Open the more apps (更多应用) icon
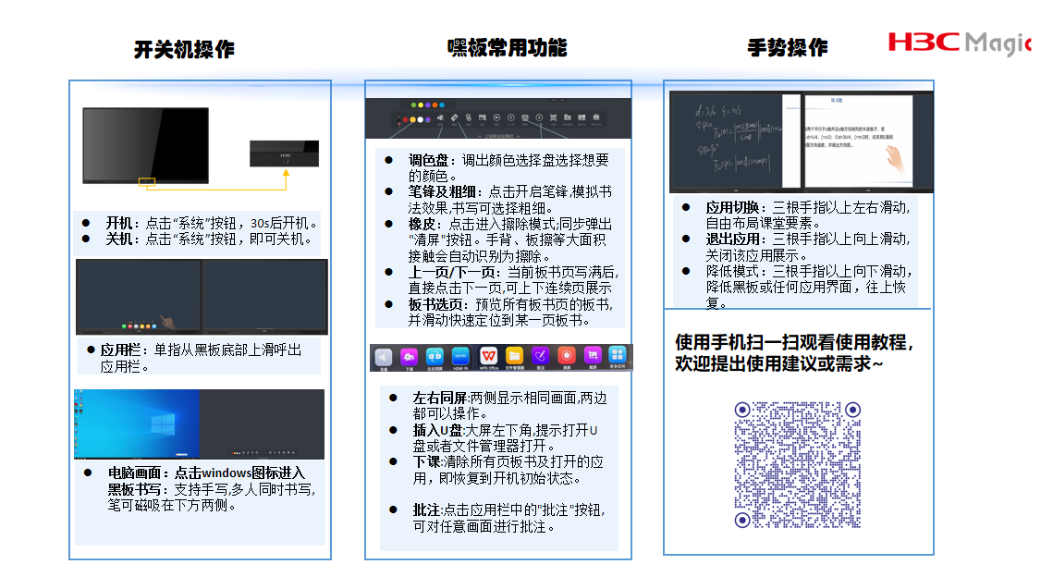 click(618, 355)
